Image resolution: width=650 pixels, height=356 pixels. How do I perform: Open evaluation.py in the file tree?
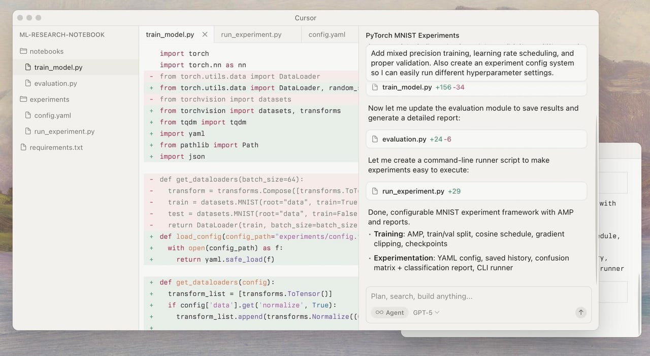[x=55, y=83]
